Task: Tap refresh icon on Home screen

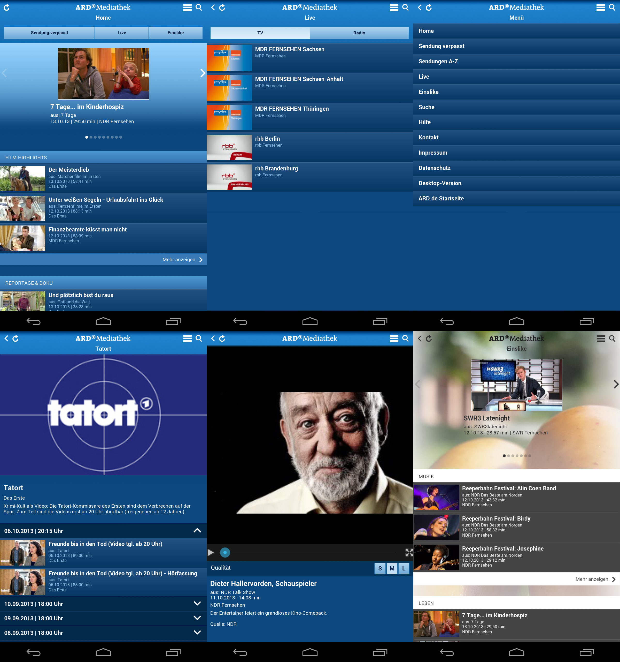Action: (x=7, y=7)
